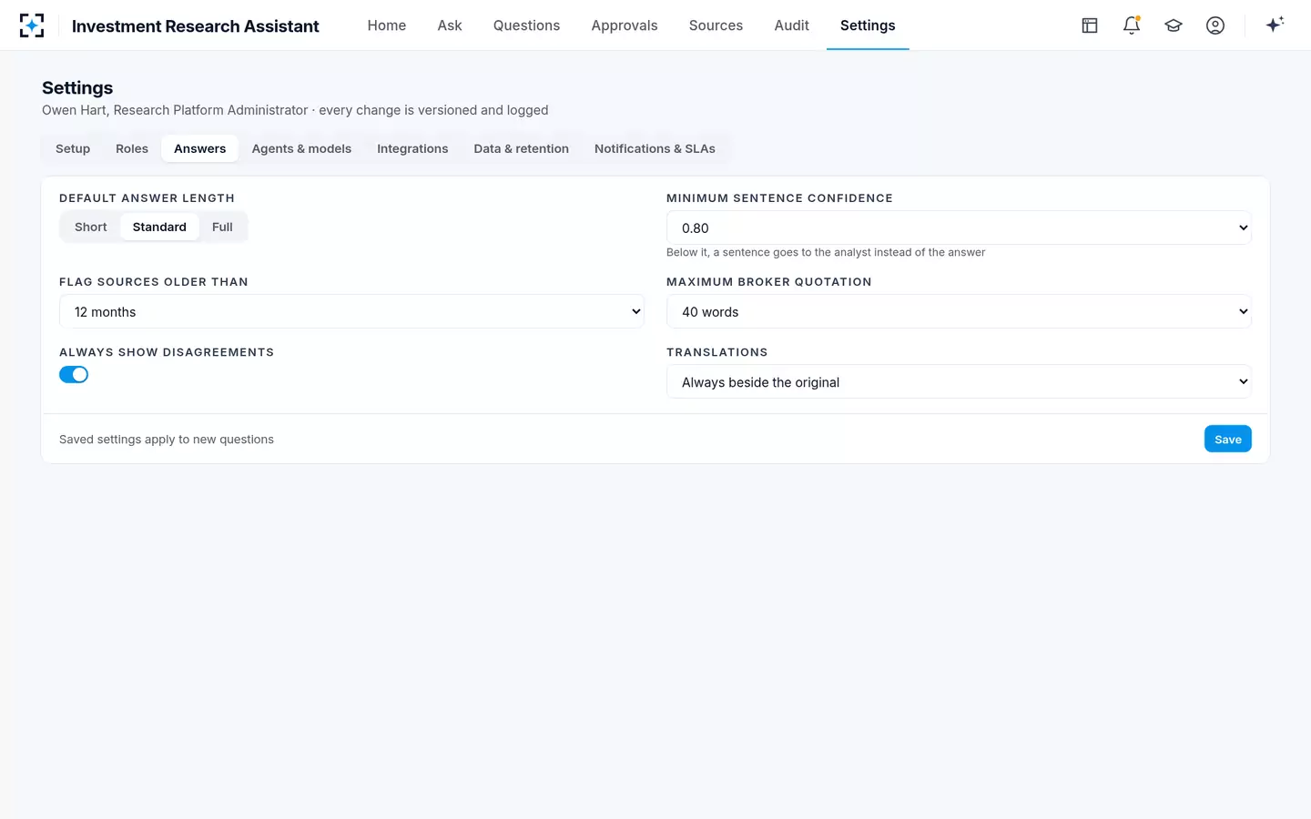Open the Maximum Broker Quotation dropdown

click(959, 311)
